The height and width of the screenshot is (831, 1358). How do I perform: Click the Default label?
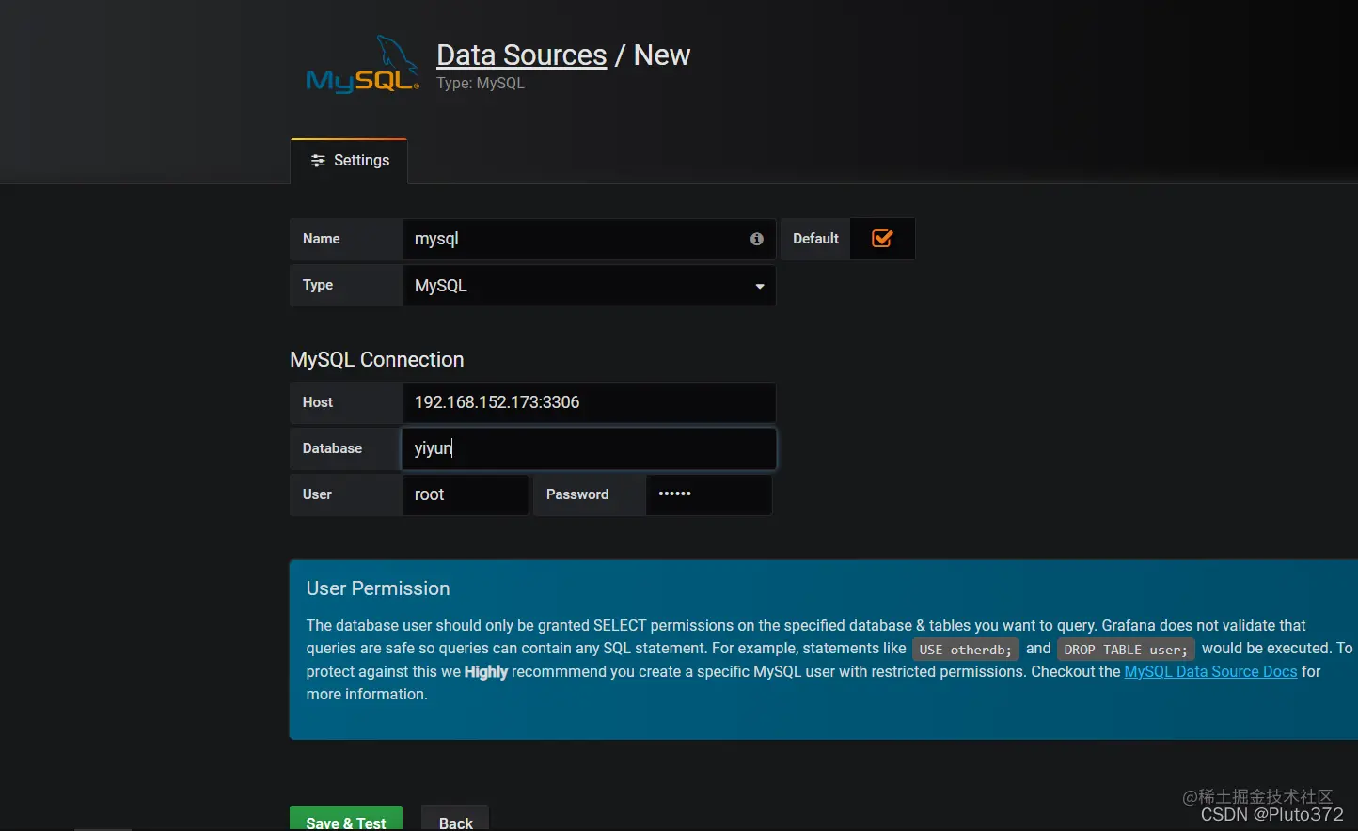(x=815, y=239)
